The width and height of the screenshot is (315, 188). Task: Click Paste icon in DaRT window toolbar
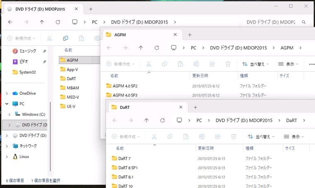click(186, 137)
